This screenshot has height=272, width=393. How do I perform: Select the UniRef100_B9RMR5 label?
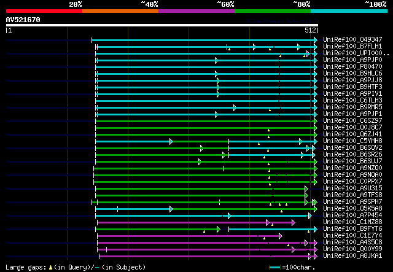(x=352, y=107)
